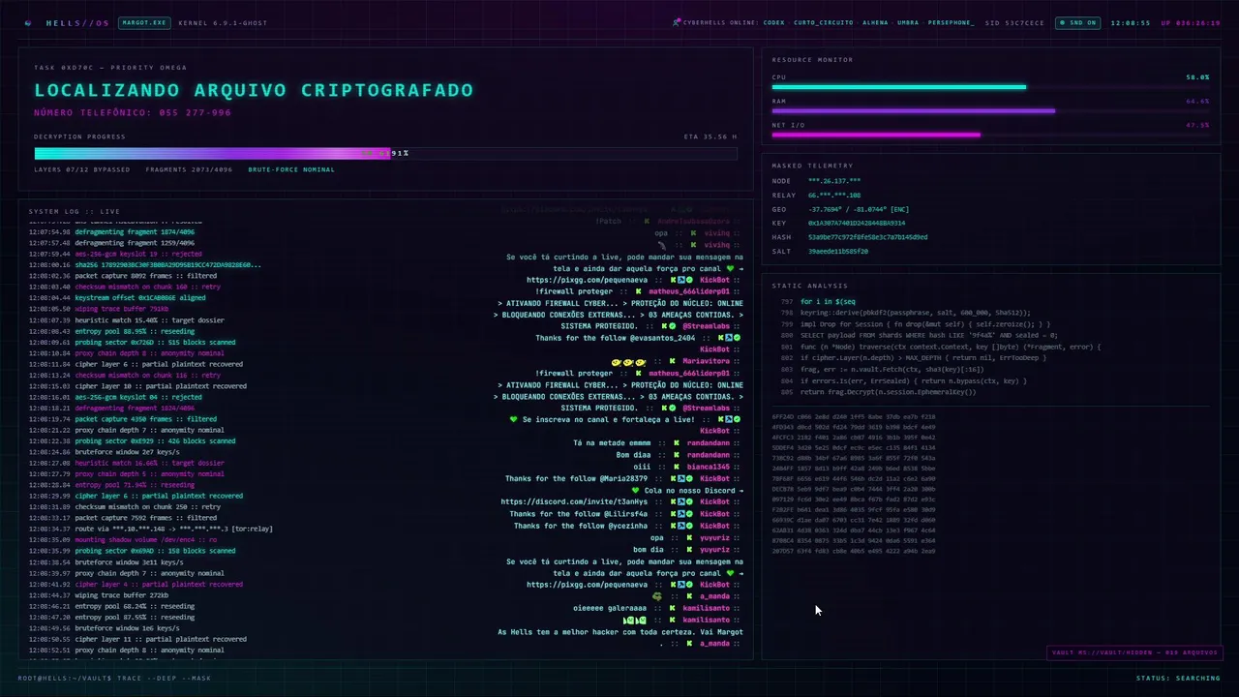The height and width of the screenshot is (697, 1239).
Task: Select ALHENA in the online list
Action: (x=875, y=22)
